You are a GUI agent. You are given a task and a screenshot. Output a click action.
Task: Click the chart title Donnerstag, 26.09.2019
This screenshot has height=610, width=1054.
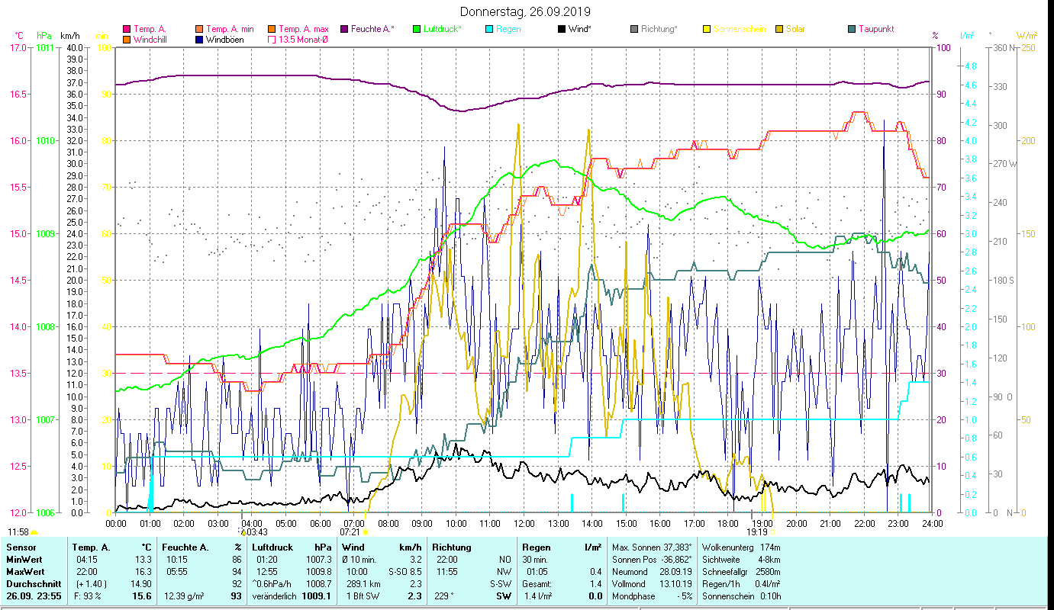point(526,12)
